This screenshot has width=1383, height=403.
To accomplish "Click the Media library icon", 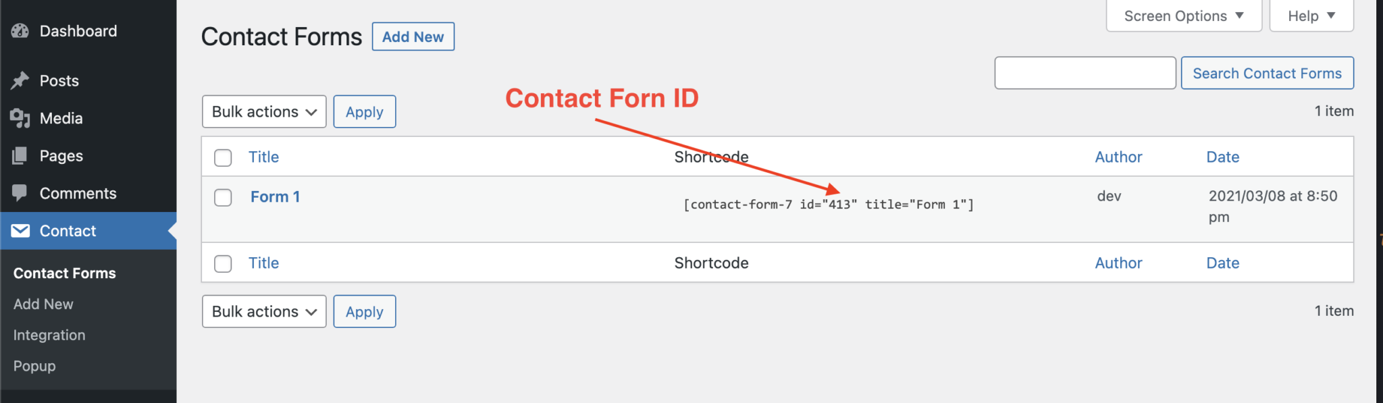I will pos(20,119).
